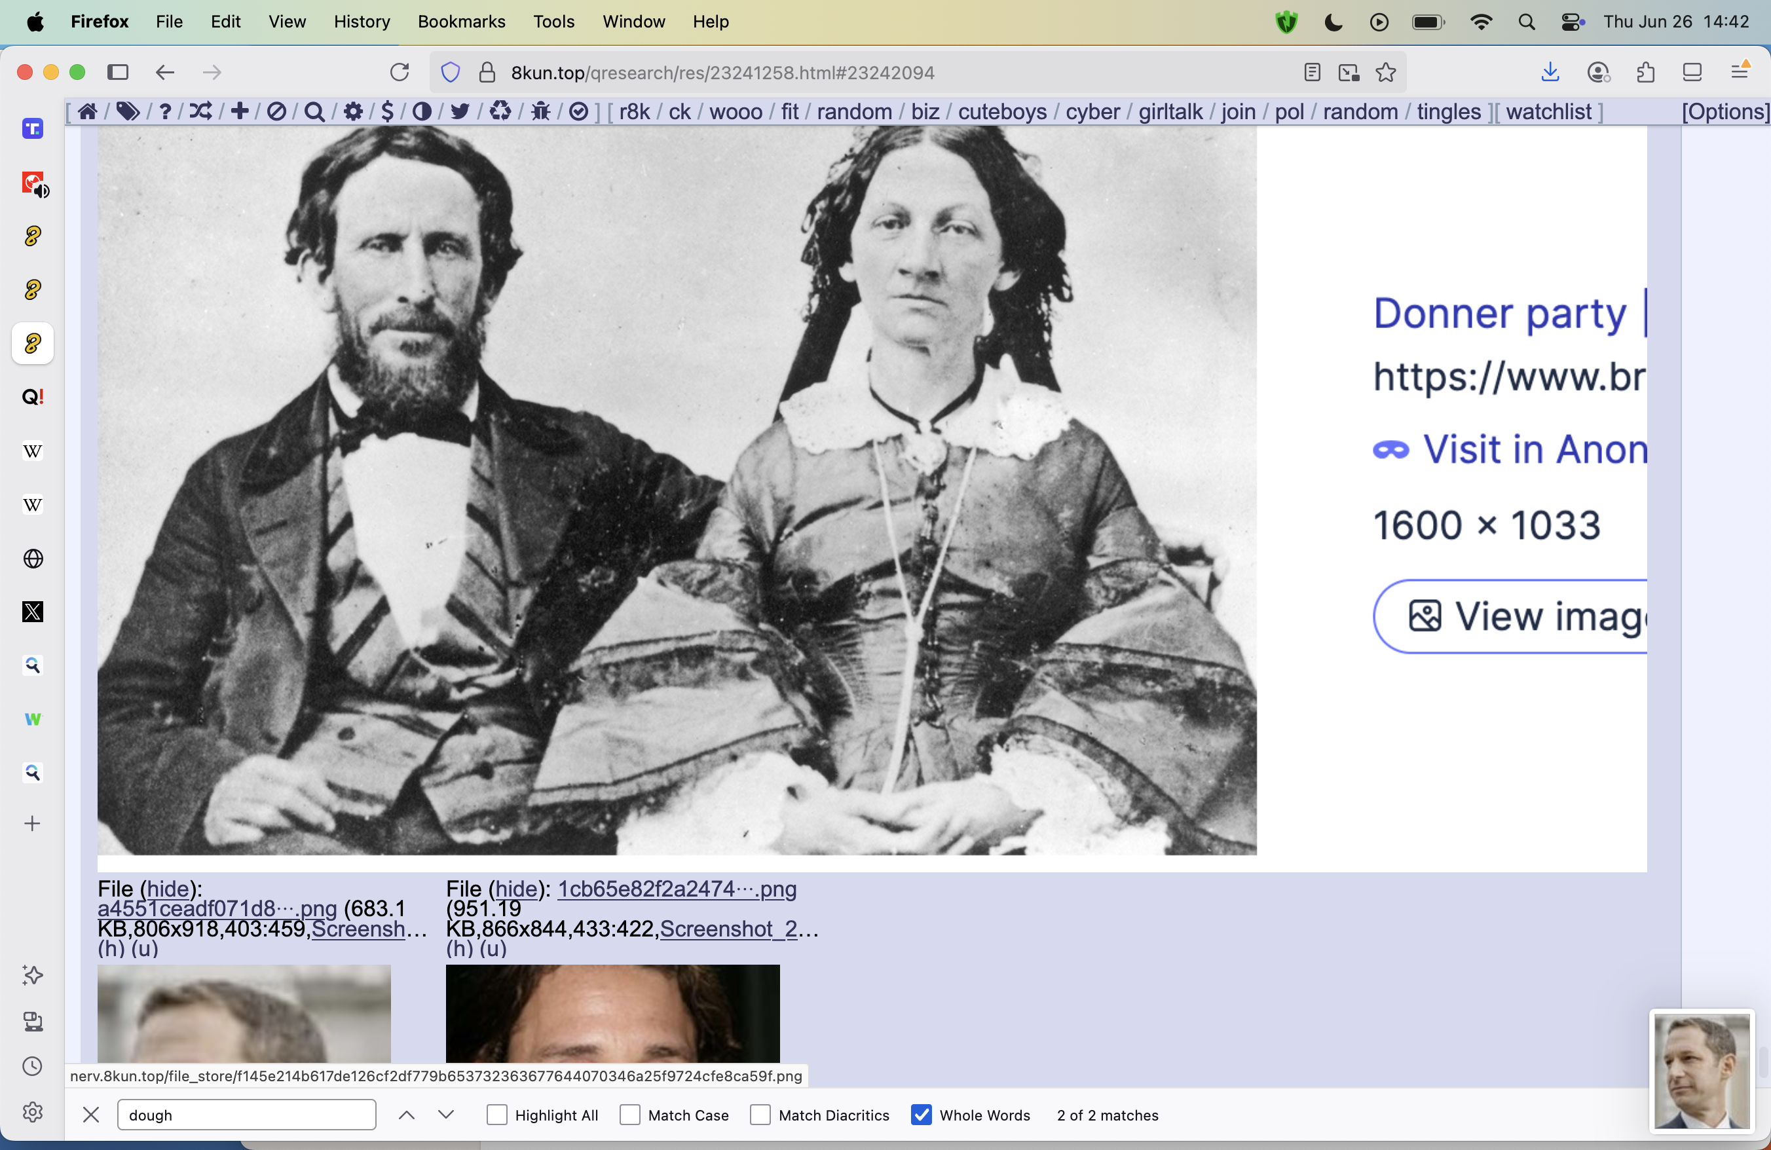Go to the tingles board link
Screen dimensions: 1771x1150
[1448, 111]
